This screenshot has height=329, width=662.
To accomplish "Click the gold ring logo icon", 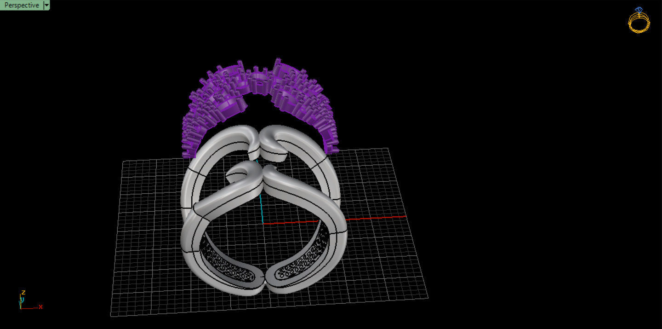I will [639, 20].
